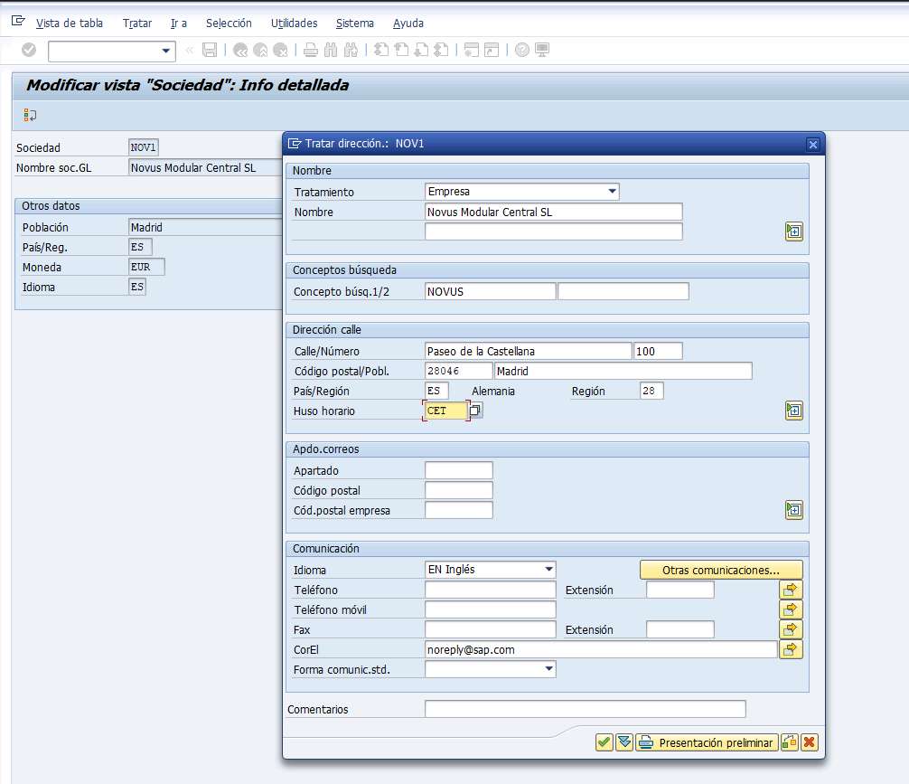Click the Find binoculars icon
Screen dimensions: 909x784
click(331, 50)
